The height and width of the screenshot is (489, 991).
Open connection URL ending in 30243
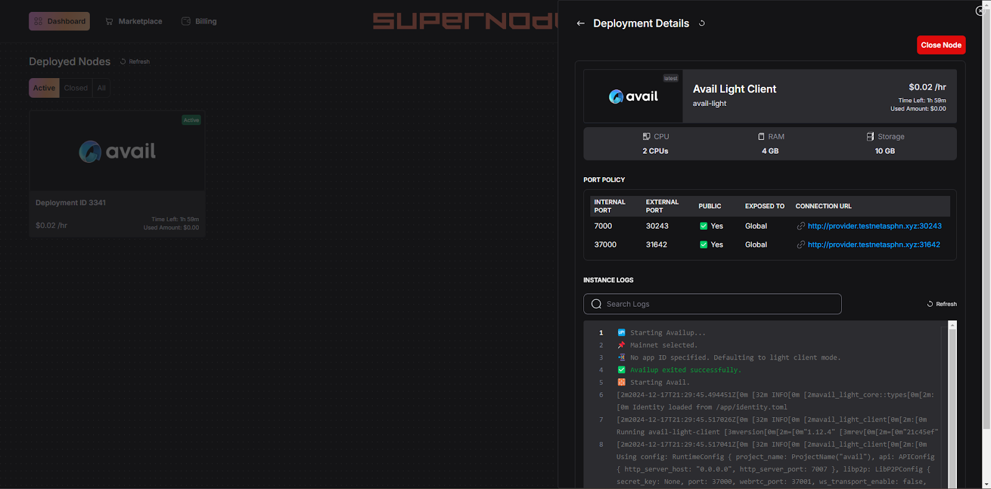[875, 226]
